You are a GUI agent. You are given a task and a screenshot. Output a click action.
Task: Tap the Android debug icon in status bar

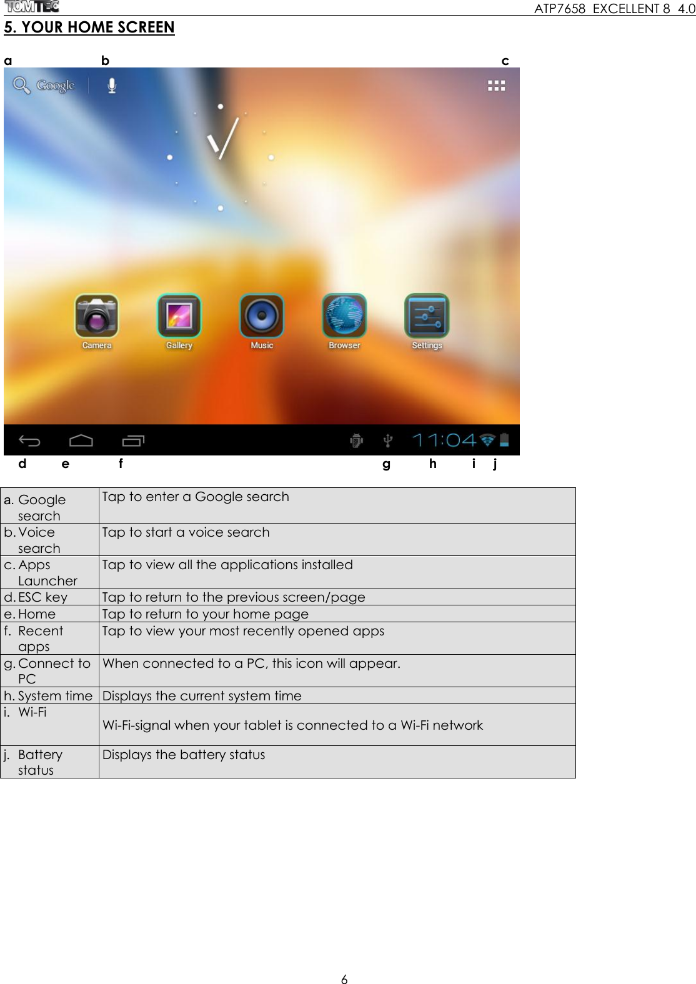[x=356, y=440]
